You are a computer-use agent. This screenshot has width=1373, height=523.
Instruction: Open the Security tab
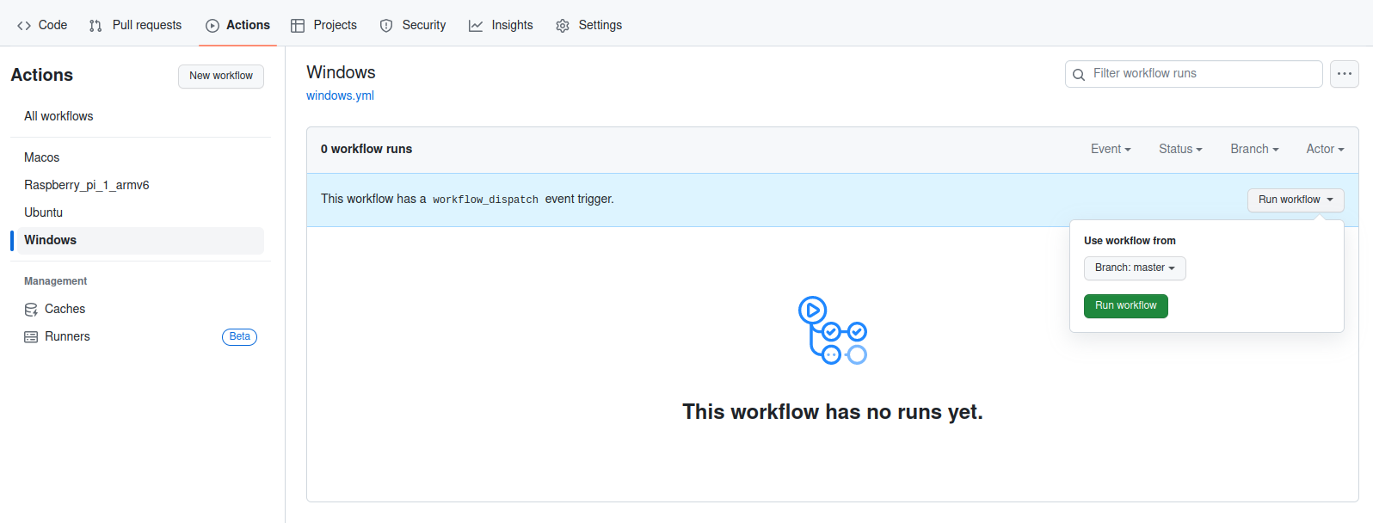coord(413,25)
